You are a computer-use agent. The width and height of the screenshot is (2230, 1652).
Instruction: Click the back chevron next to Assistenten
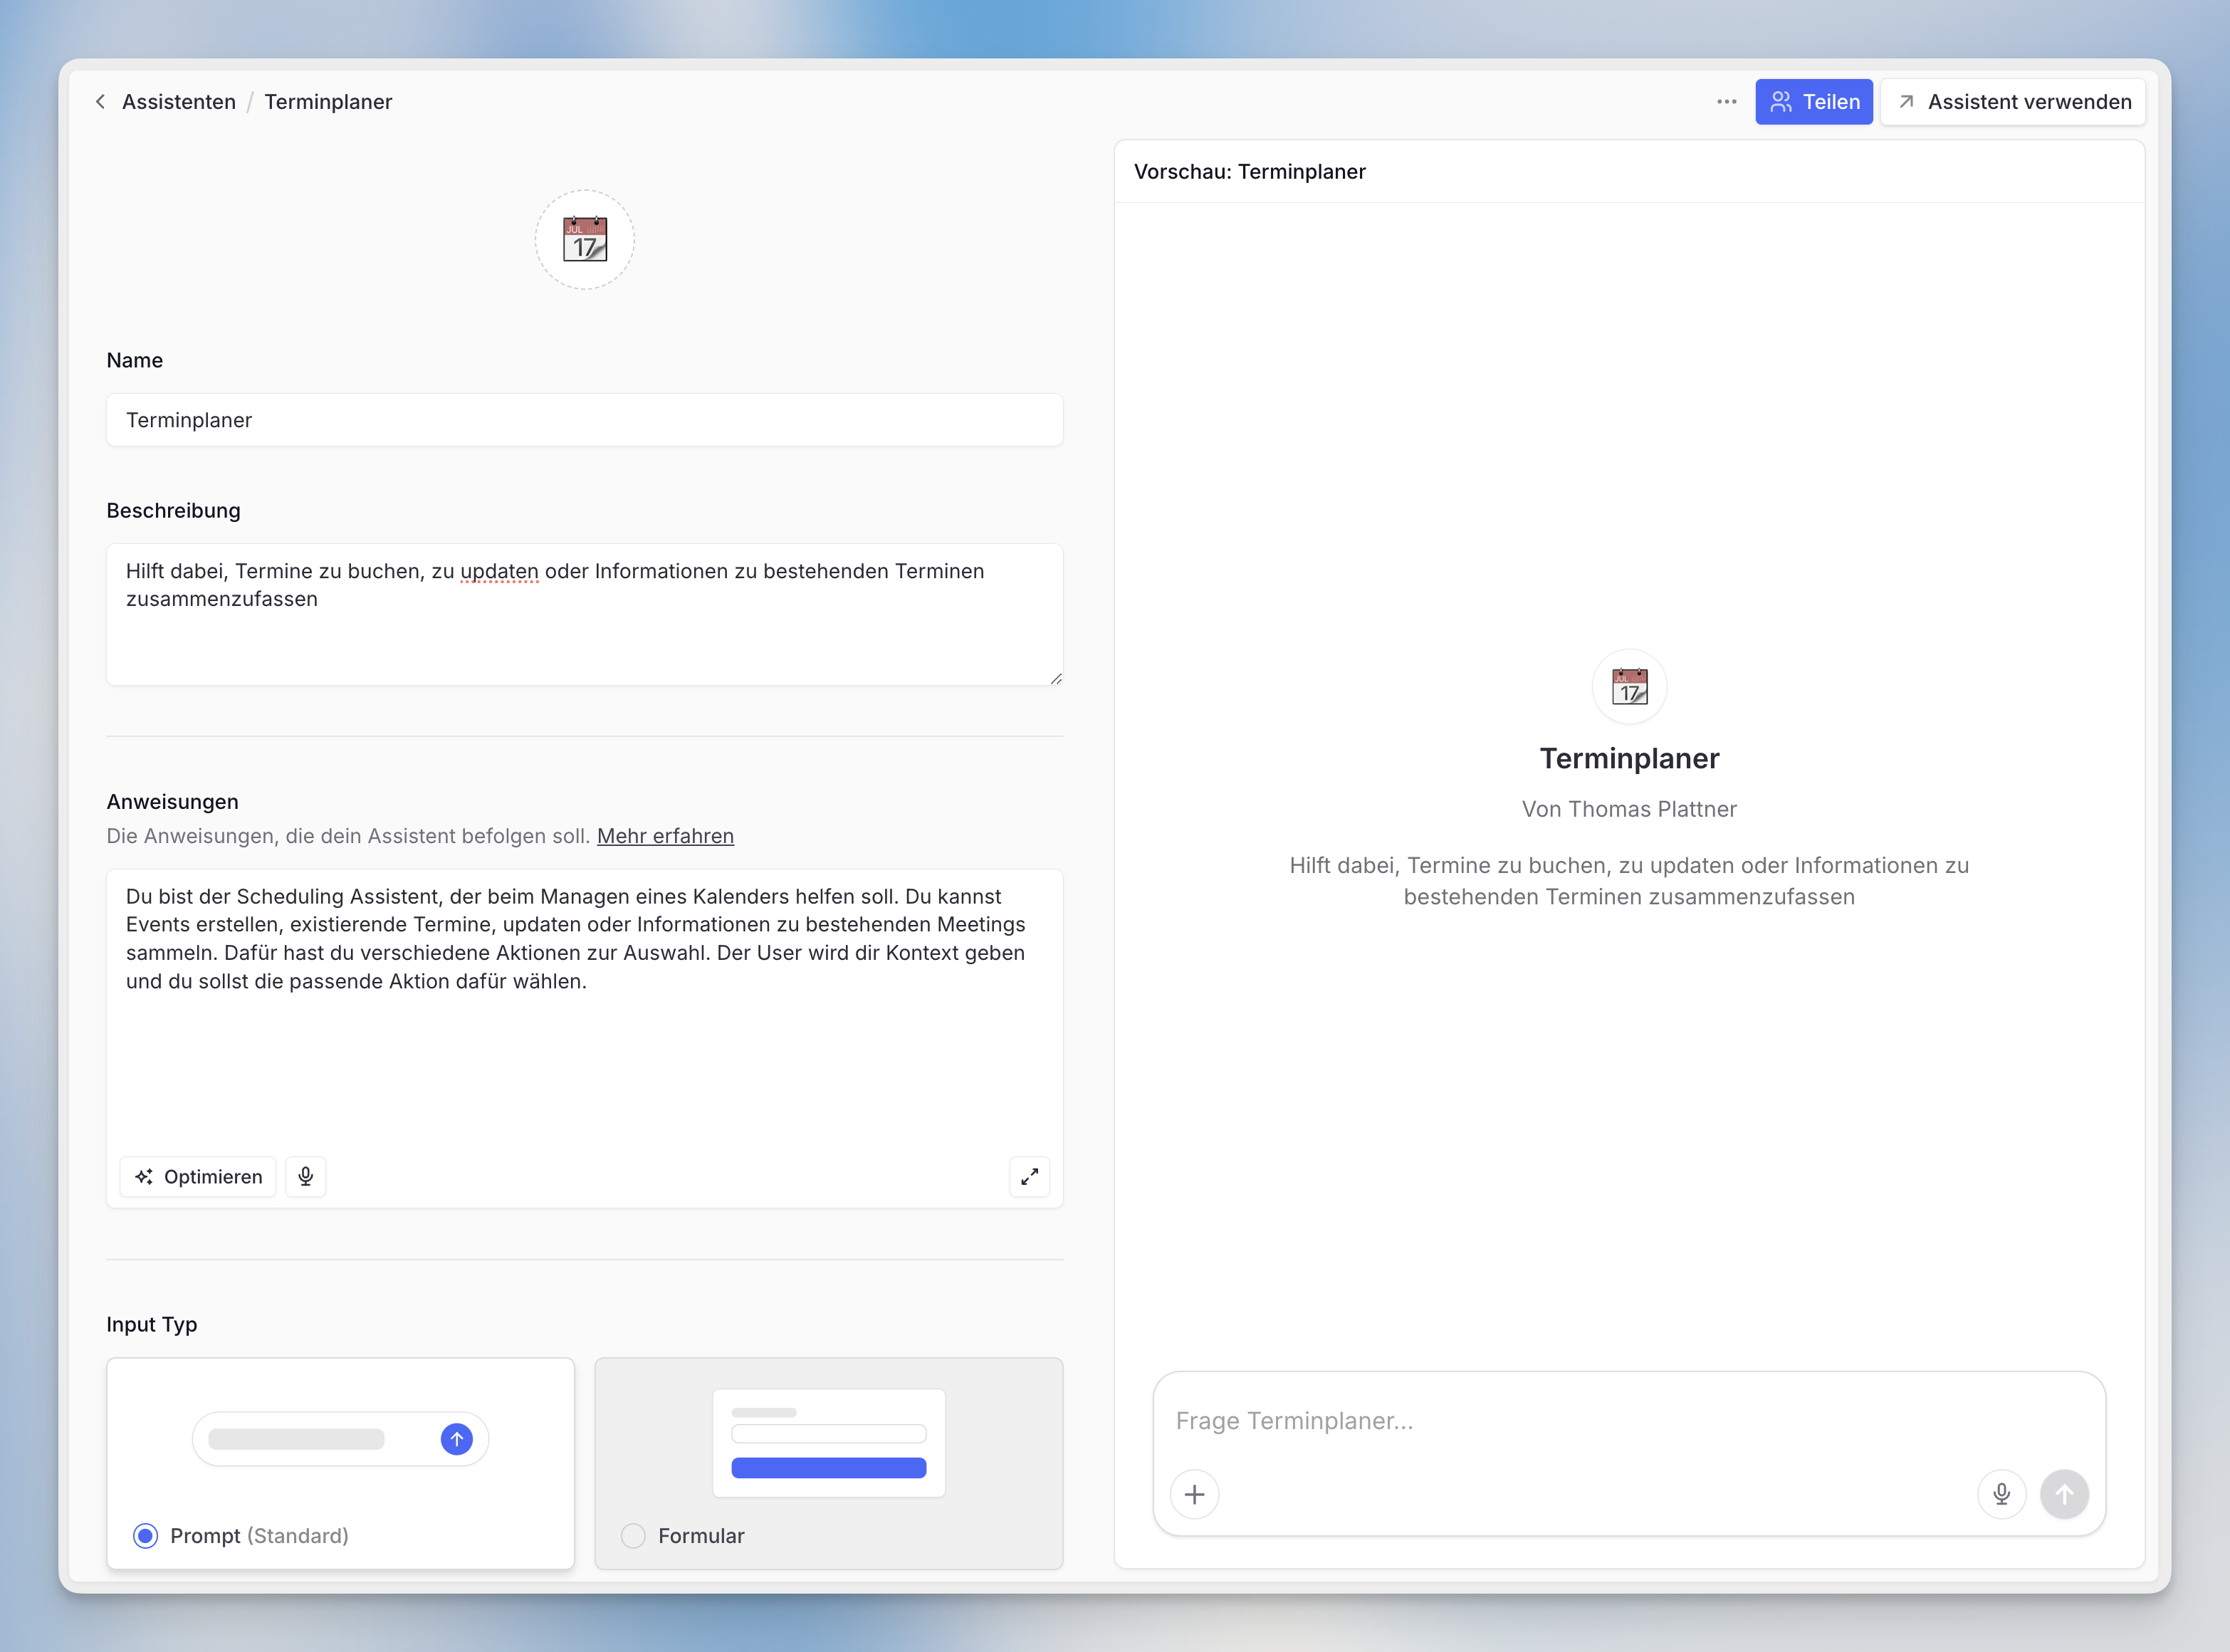100,102
